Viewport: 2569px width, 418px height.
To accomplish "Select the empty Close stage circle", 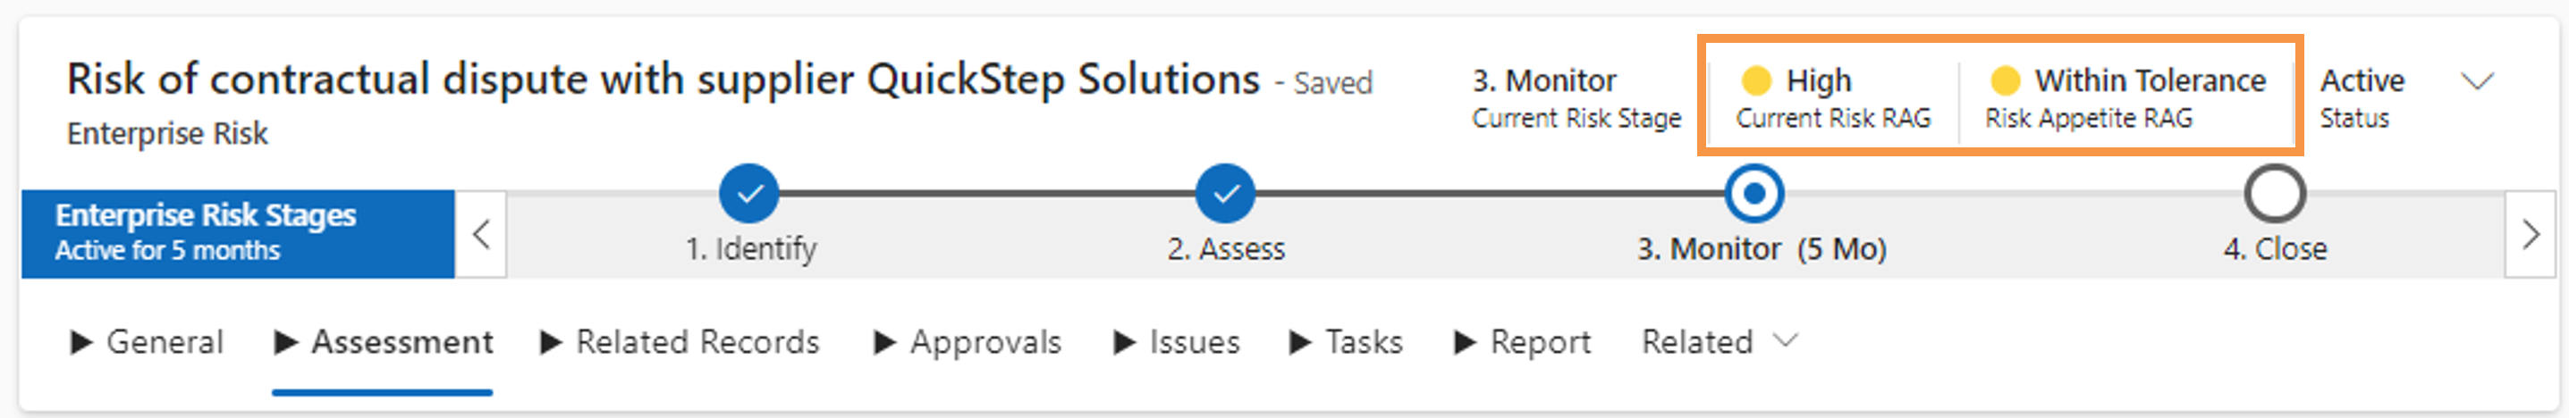I will (2275, 193).
